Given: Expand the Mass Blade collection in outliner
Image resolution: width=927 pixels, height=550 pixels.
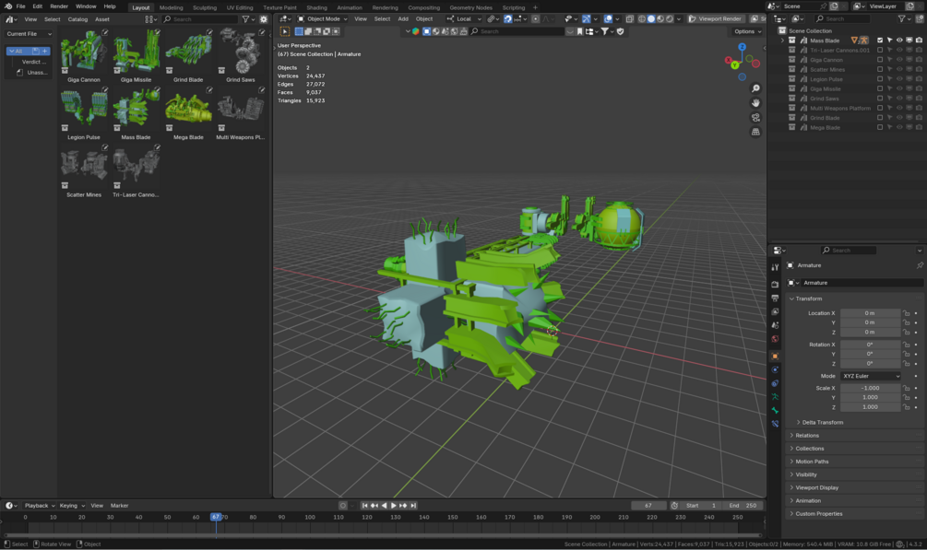Looking at the screenshot, I should pos(782,41).
